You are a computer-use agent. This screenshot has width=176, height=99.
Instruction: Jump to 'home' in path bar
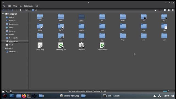coord(27,10)
